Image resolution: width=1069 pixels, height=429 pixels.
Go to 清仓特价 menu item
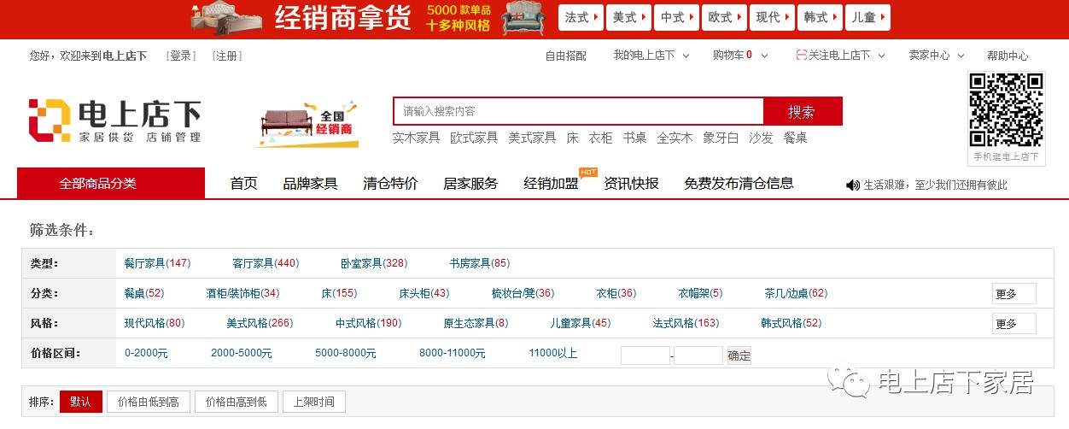(x=390, y=184)
